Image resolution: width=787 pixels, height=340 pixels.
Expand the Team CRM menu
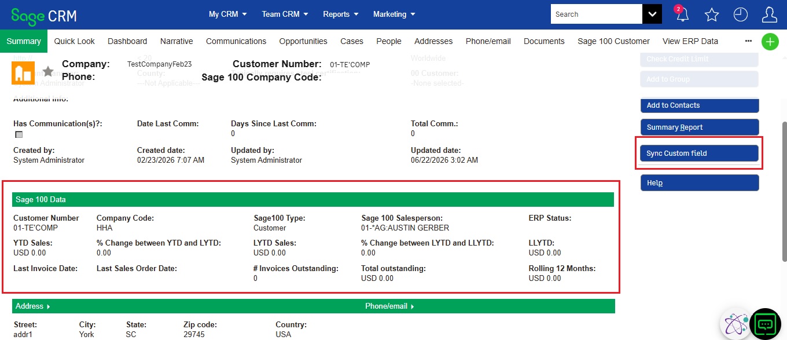(x=285, y=14)
